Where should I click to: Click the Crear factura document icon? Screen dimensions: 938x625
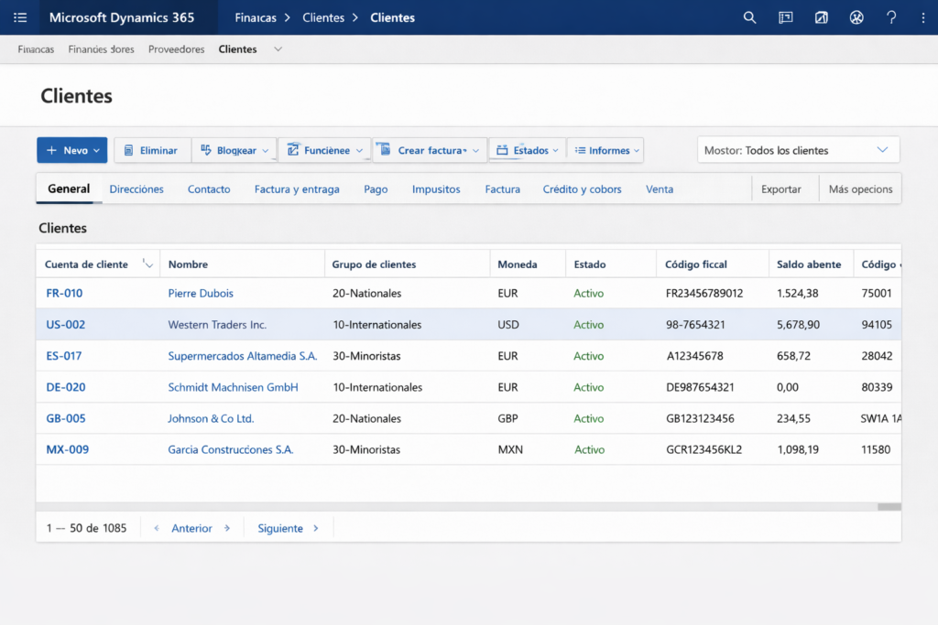(384, 149)
